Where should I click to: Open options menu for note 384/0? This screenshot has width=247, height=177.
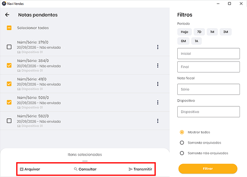point(158,65)
